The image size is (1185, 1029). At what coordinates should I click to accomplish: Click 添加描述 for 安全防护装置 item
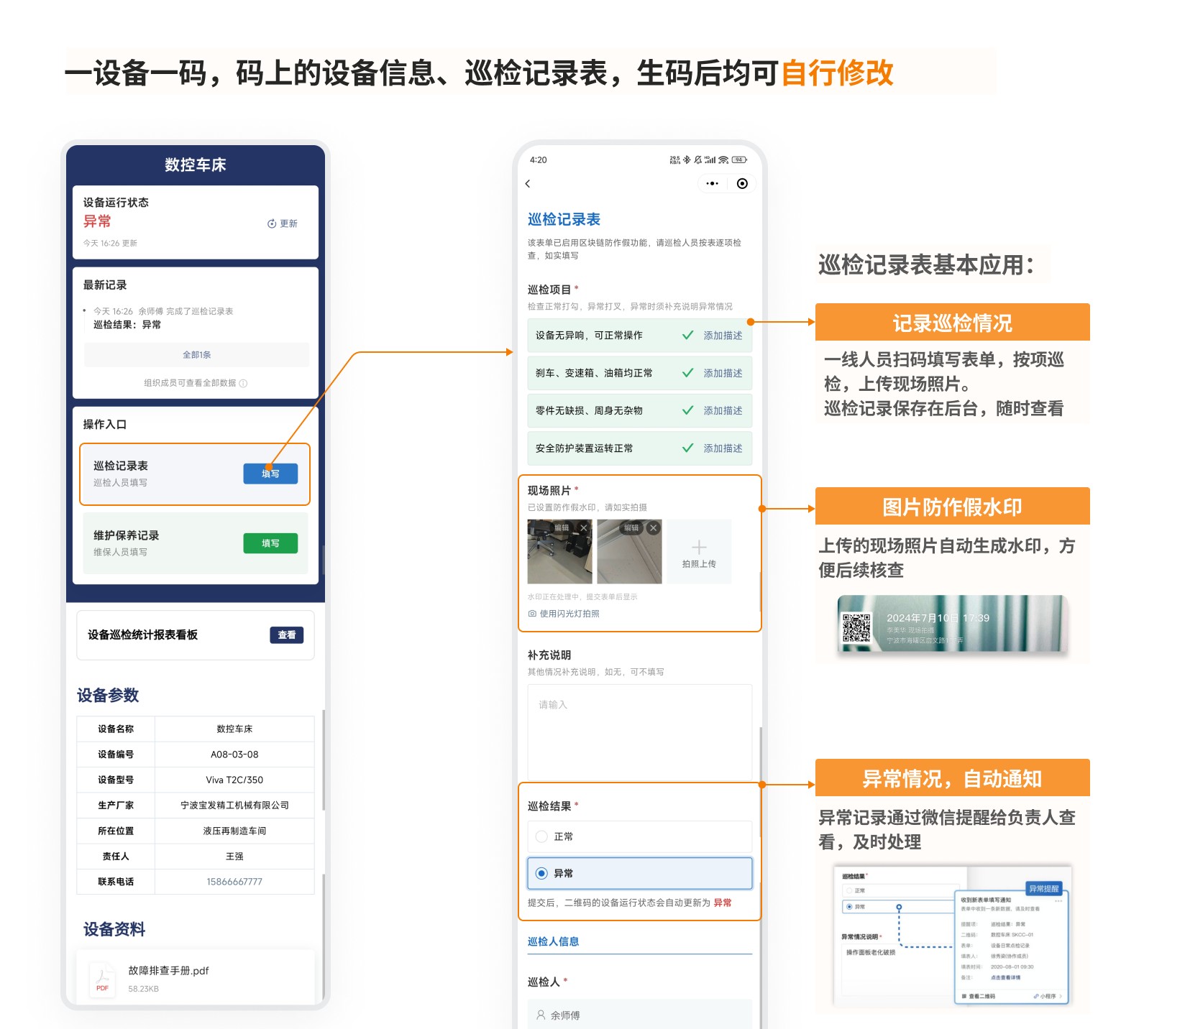[x=723, y=448]
